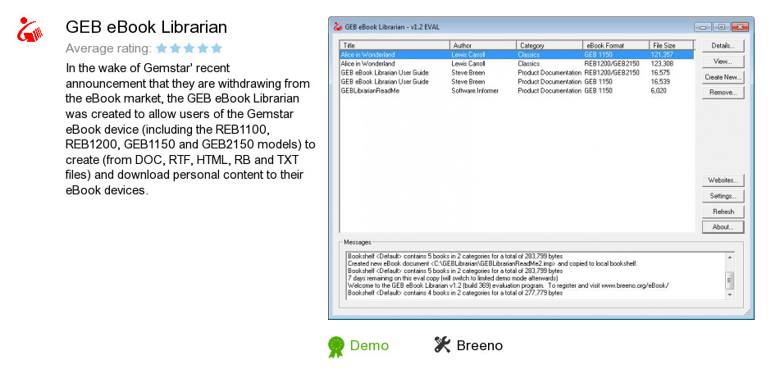This screenshot has width=771, height=383.
Task: Click the About... button
Action: 723,227
